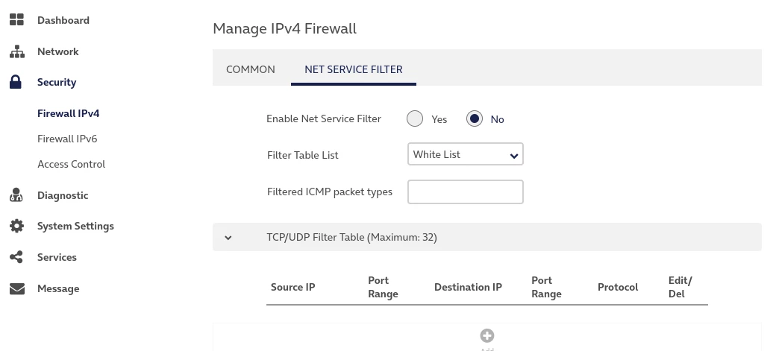Click the System Settings gear icon
Viewport: 776px width, 351px height.
point(16,226)
